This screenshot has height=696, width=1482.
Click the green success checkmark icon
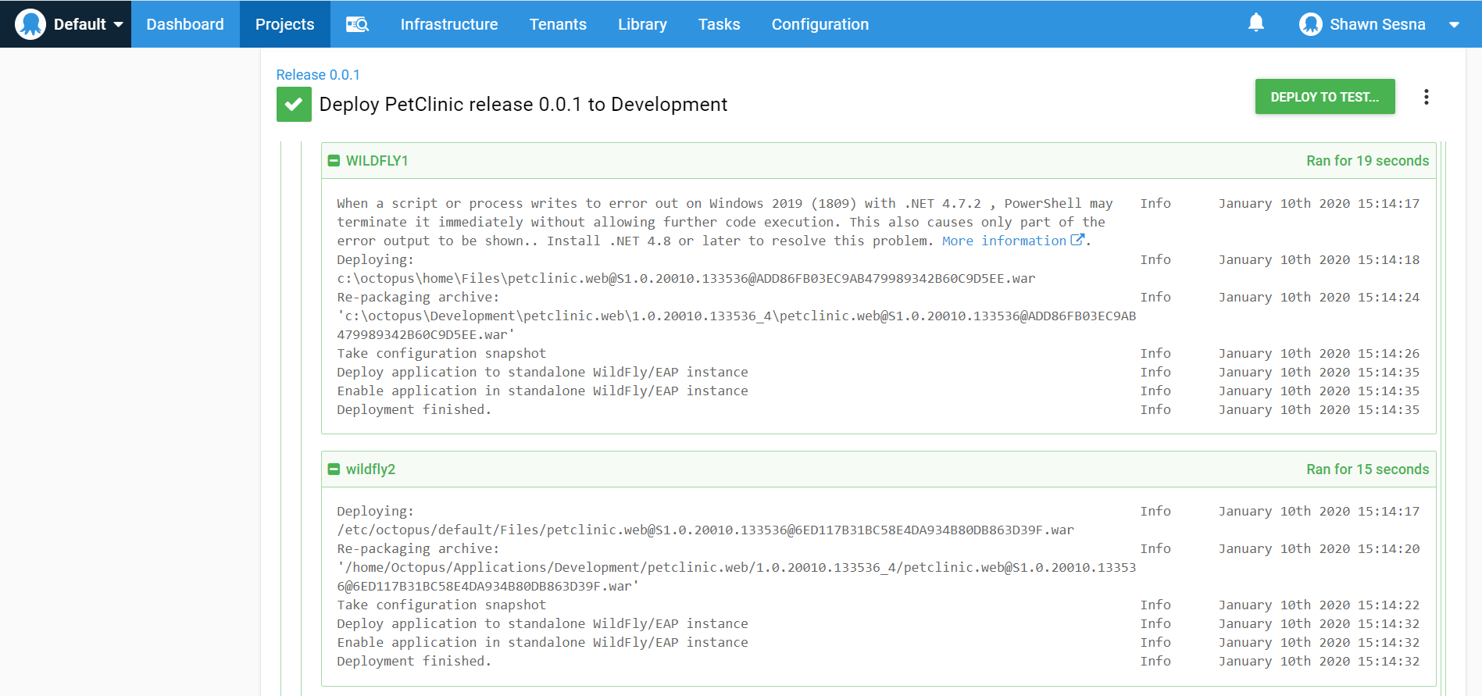pyautogui.click(x=294, y=105)
